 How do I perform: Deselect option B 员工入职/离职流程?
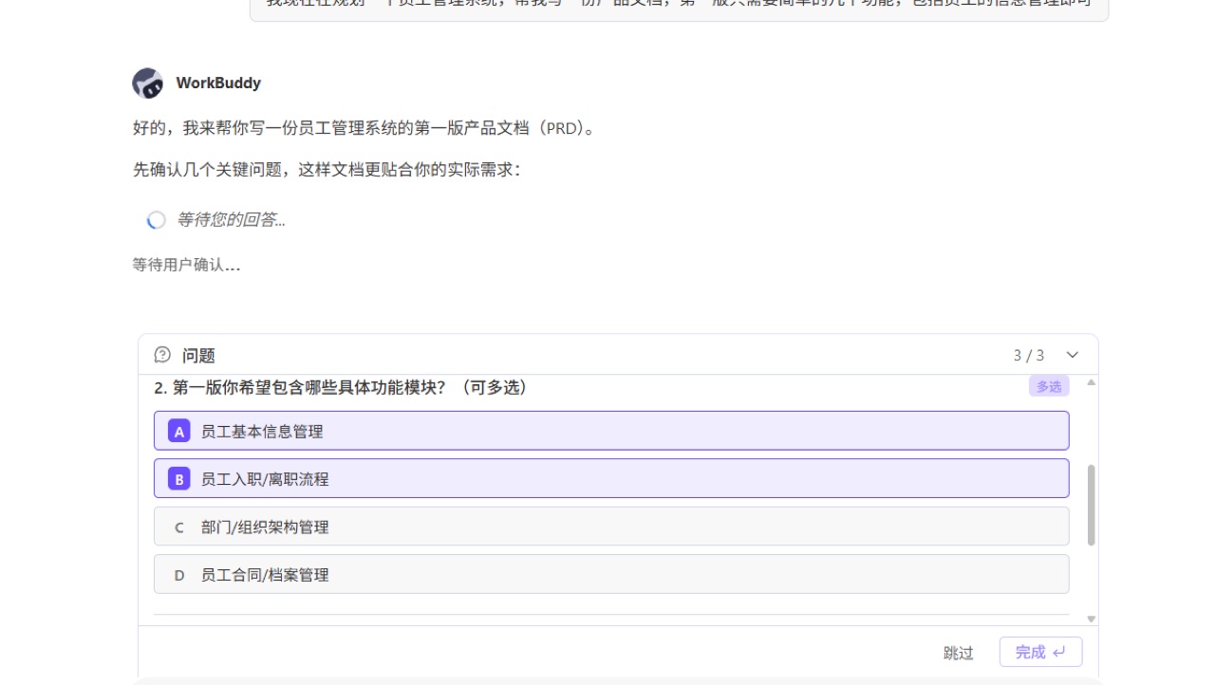(x=611, y=478)
